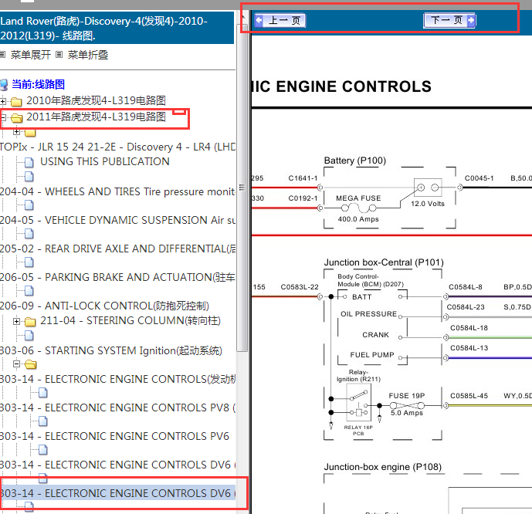Click the 211-04 STEERING COLUMN folder icon
This screenshot has height=514, width=532.
coord(30,321)
